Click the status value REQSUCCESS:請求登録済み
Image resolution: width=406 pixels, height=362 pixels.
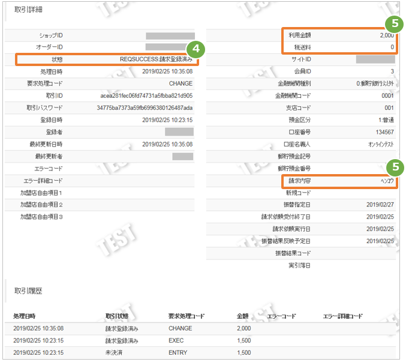[156, 59]
